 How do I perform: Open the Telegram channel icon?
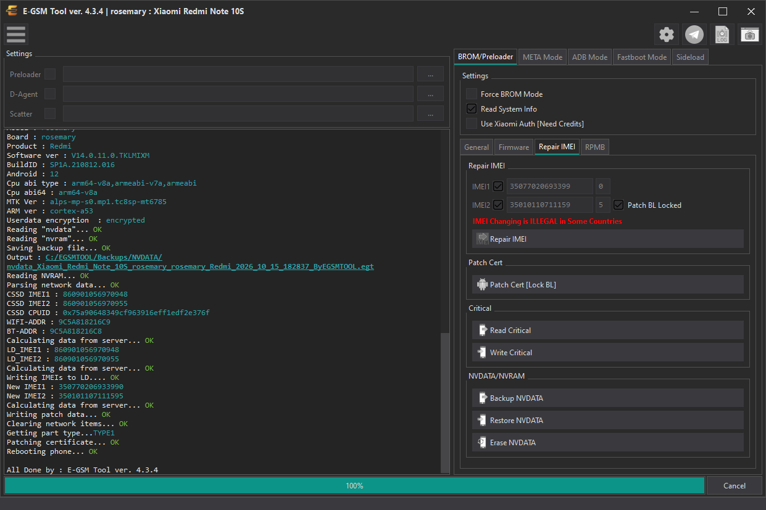(694, 35)
